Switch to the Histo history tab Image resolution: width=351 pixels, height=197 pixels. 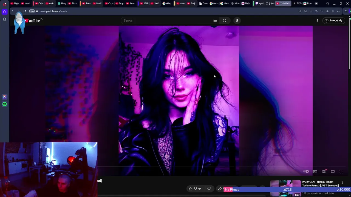[235, 4]
